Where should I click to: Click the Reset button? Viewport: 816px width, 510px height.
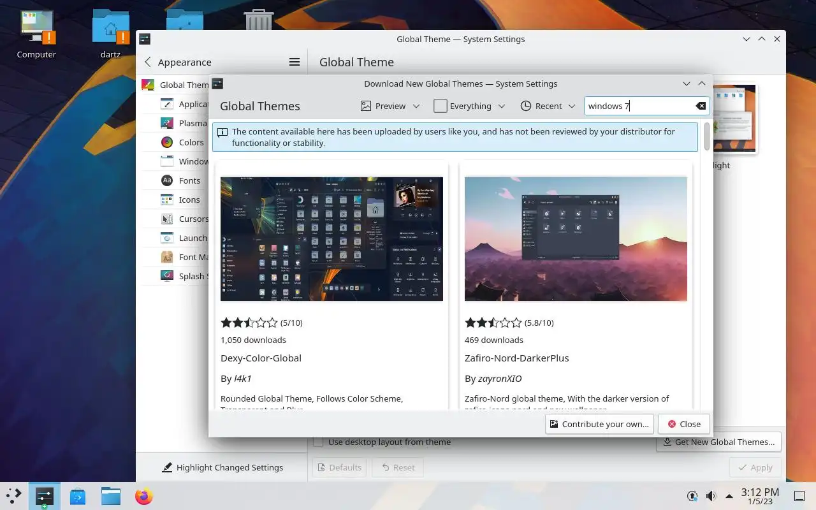pyautogui.click(x=398, y=467)
